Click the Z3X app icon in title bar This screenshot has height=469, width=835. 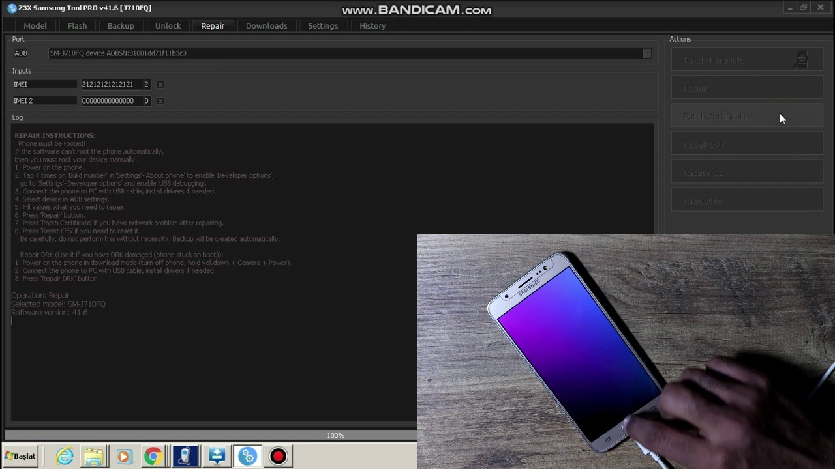coord(12,8)
